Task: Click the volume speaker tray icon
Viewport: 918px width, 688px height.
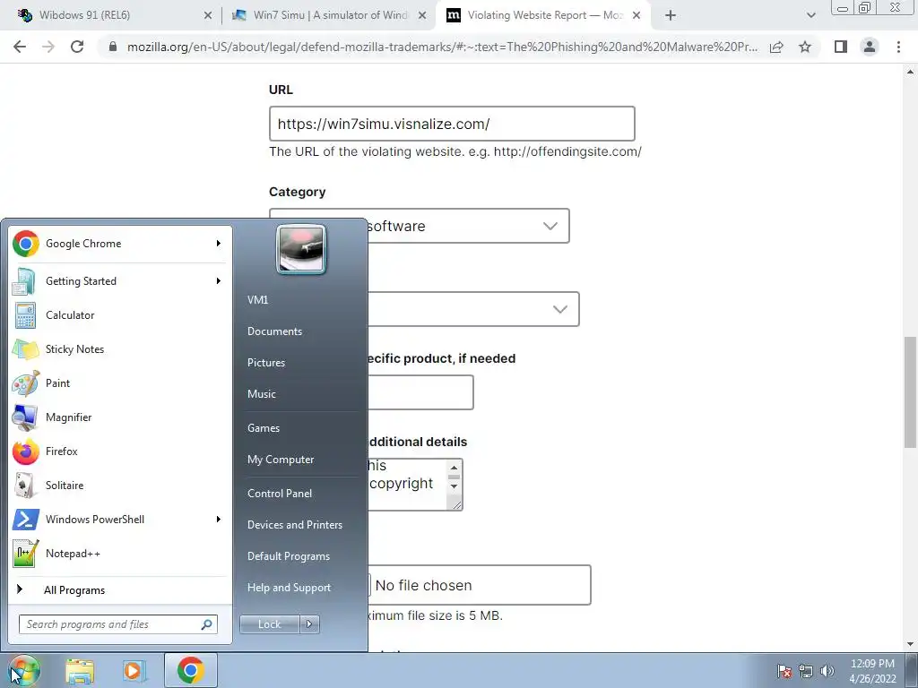Action: point(827,671)
